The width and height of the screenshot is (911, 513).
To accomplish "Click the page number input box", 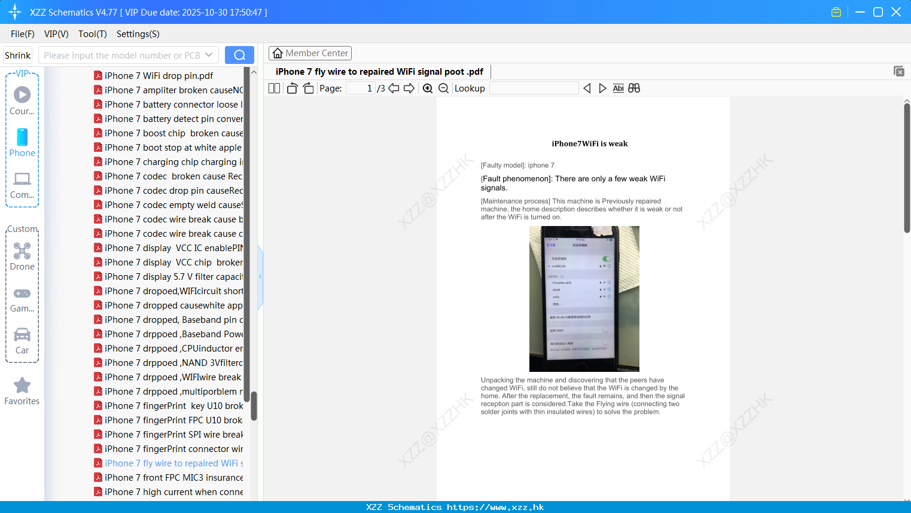I will pyautogui.click(x=361, y=88).
